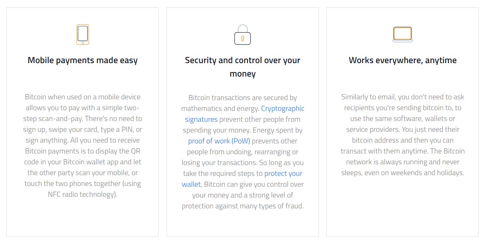Click the mobile phone icon

click(83, 34)
